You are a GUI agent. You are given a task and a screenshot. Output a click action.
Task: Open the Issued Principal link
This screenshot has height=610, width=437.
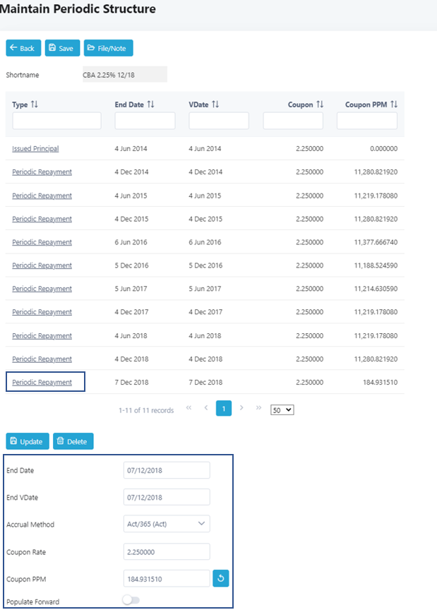pos(35,149)
